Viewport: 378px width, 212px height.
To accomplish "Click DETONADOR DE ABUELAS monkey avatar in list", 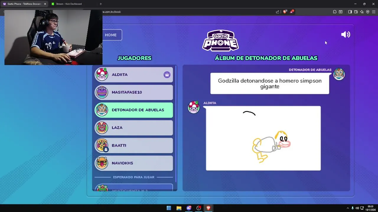I will tap(102, 110).
